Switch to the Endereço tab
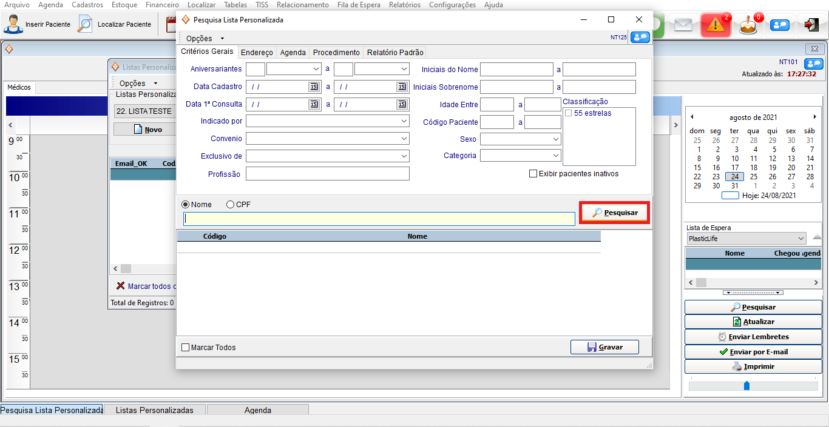This screenshot has width=829, height=427. pos(257,53)
